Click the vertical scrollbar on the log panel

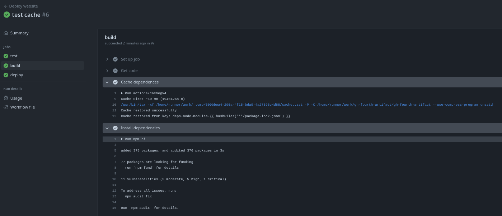point(500,107)
